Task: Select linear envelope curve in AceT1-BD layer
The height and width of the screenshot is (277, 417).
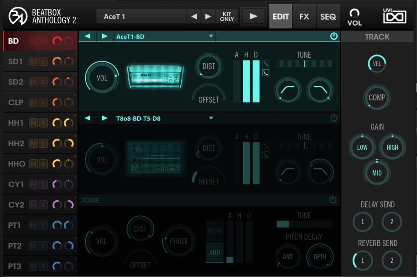Action: click(x=266, y=64)
